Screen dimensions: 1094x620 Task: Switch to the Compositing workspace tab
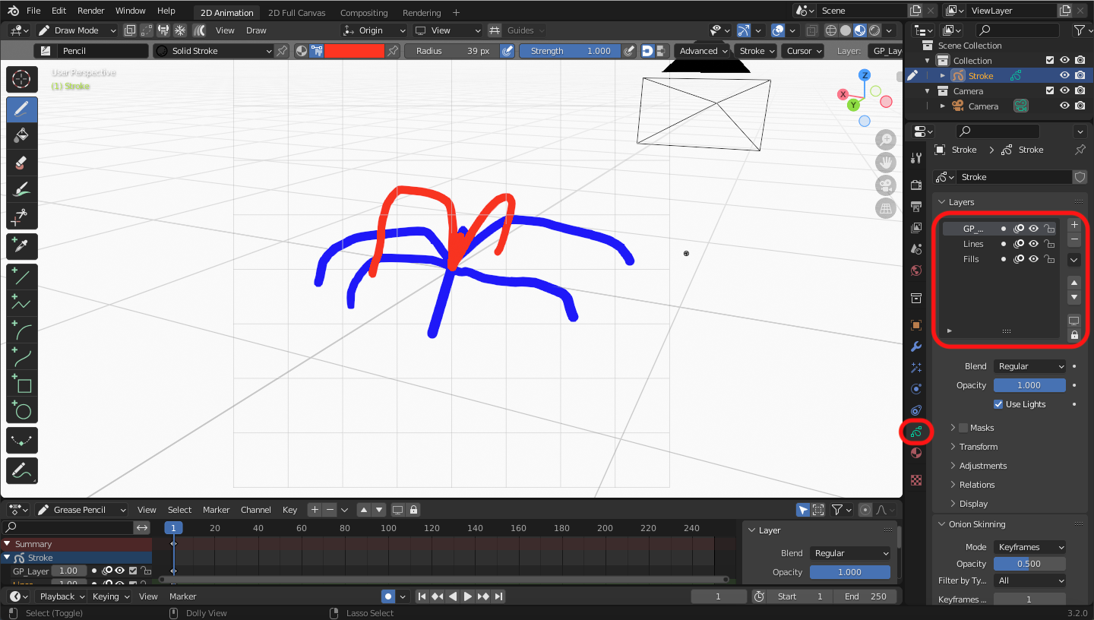coord(364,13)
